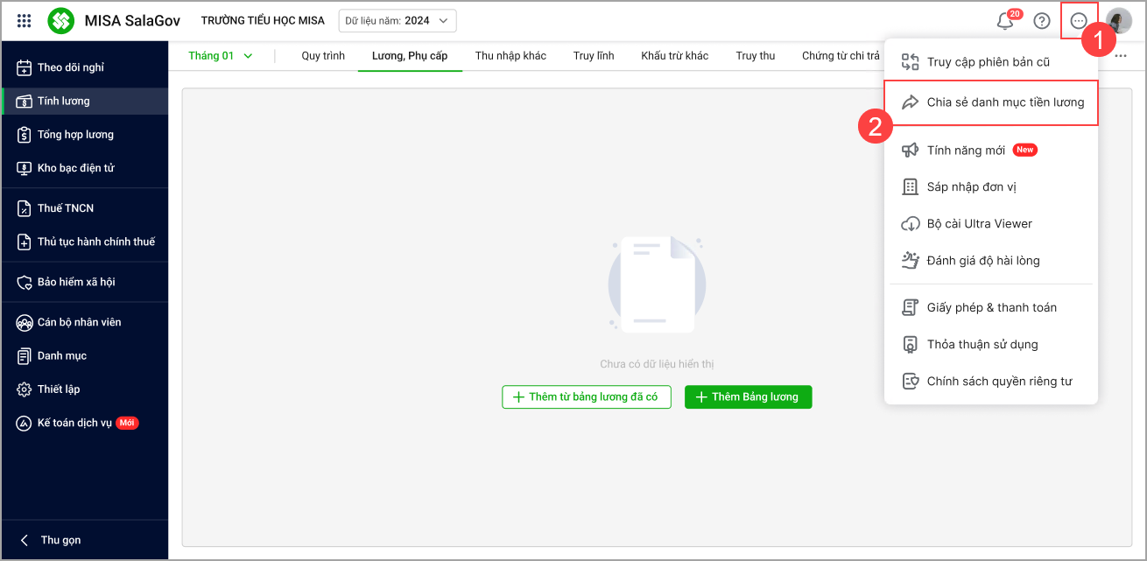Viewport: 1147px width, 561px height.
Task: Open the Truy lĩnh tab
Action: tap(594, 56)
